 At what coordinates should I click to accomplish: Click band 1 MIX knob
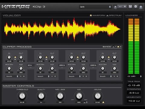(x=21, y=69)
